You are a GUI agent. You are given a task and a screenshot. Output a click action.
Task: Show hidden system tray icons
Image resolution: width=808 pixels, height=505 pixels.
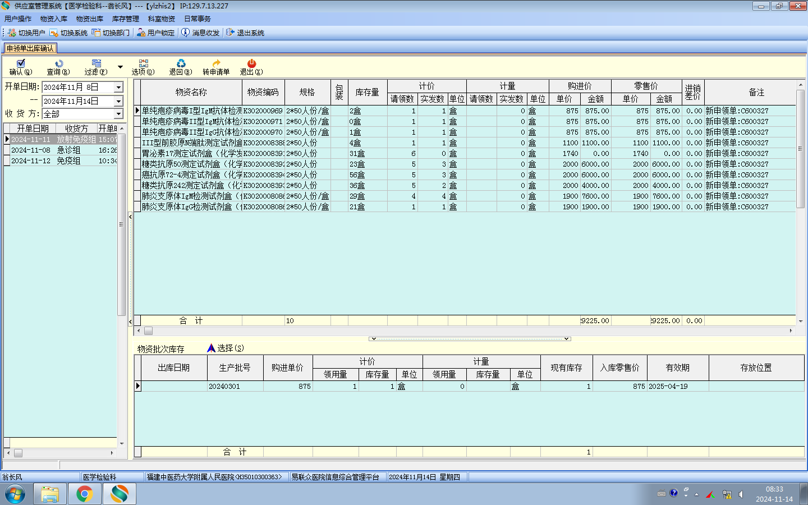pyautogui.click(x=696, y=494)
